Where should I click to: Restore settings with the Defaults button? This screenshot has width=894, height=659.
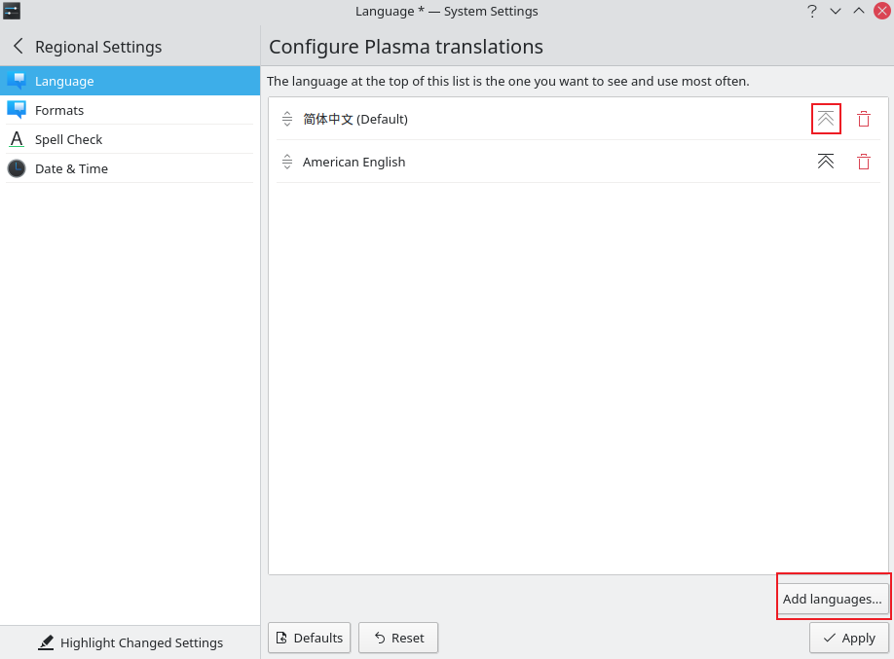(309, 638)
